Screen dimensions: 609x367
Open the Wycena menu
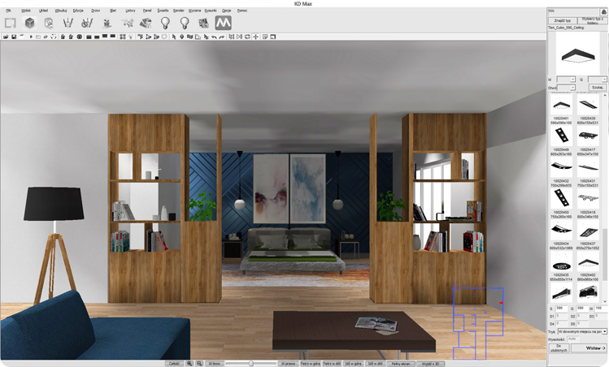click(194, 11)
